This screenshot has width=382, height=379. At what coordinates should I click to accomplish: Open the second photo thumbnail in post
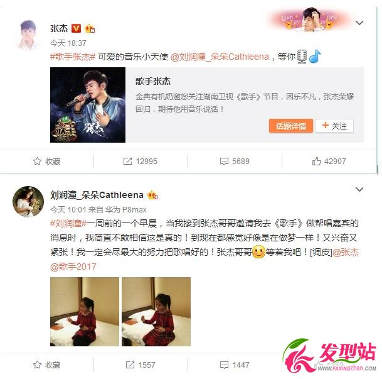coord(156,312)
